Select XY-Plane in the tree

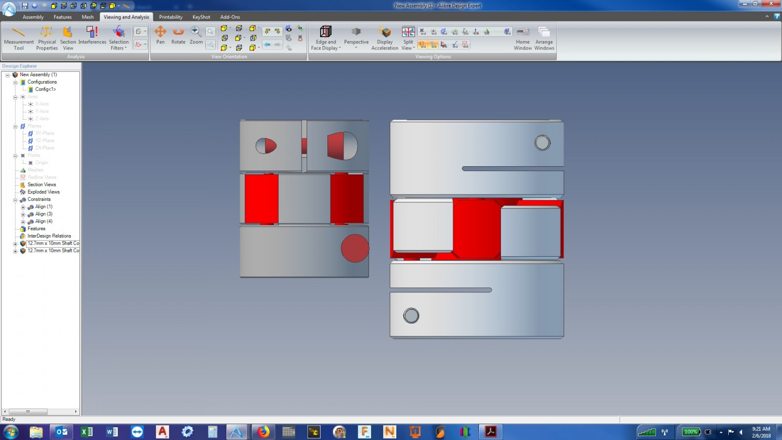point(44,133)
